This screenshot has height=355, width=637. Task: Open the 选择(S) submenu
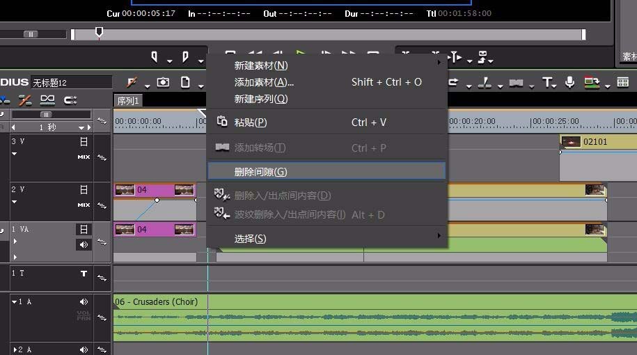click(x=327, y=239)
